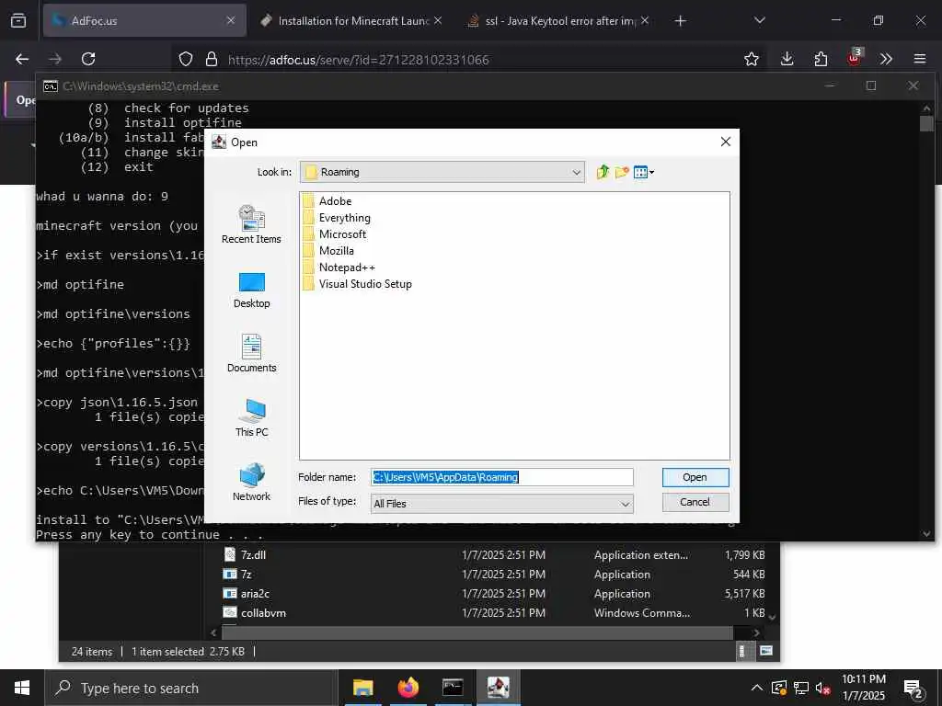Image resolution: width=942 pixels, height=706 pixels.
Task: Expand the Look in Roaming dropdown
Action: 576,172
